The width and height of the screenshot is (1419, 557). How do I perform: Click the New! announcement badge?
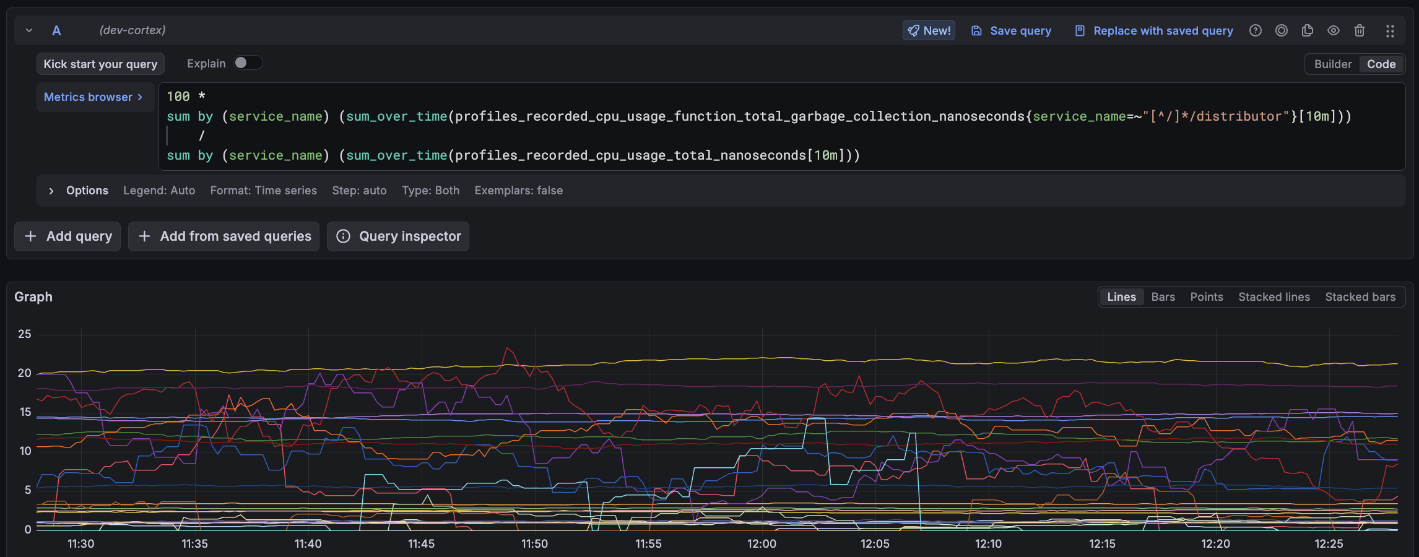click(x=929, y=30)
